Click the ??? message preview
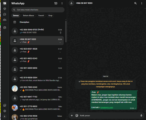This screenshot has height=120, width=146. click(x=21, y=71)
